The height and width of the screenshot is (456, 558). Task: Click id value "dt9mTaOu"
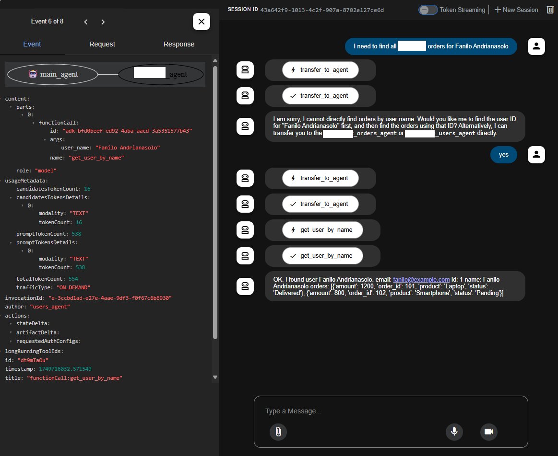coord(33,361)
